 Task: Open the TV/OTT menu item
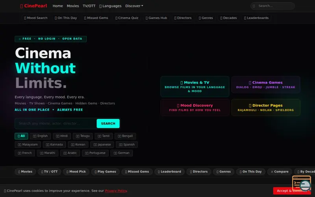click(x=89, y=6)
